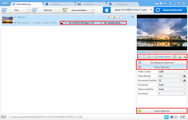Click the scissors cut icon for VTS_01_1
The height and width of the screenshot is (120, 188).
click(x=114, y=17)
